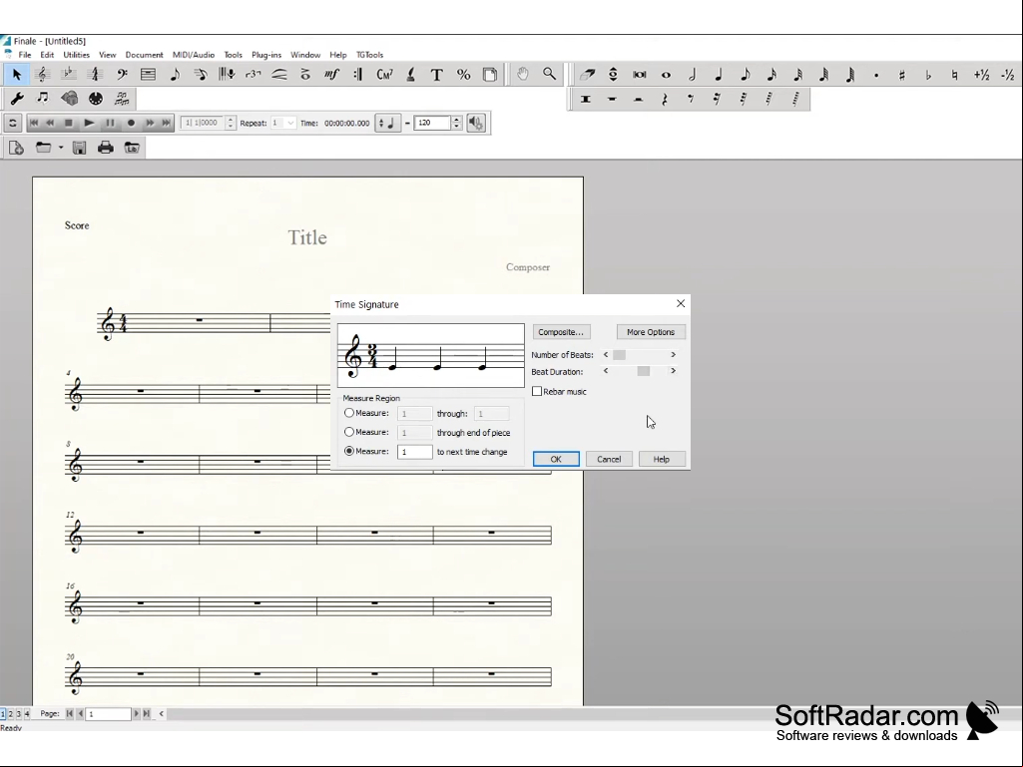Screen dimensions: 1023x767
Task: Choose the raise half step +½ tool
Action: pyautogui.click(x=981, y=75)
